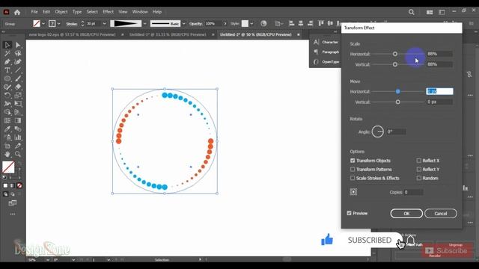Select the Zoom tool
479x269 pixels.
coord(18,154)
